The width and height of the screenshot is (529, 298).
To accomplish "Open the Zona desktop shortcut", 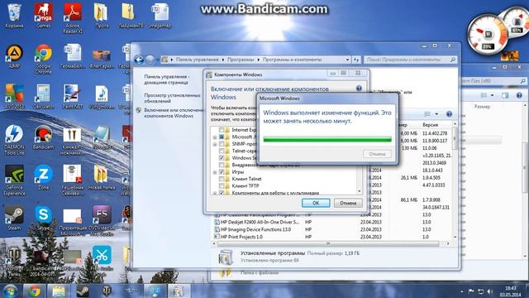I will (x=43, y=178).
